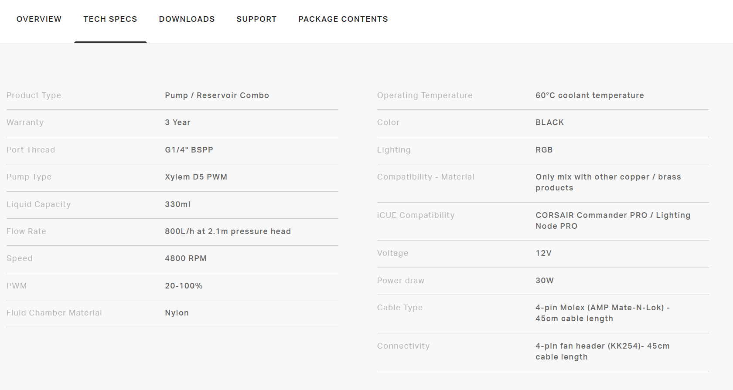Select the Tech Specs tab
733x390 pixels.
tap(110, 19)
